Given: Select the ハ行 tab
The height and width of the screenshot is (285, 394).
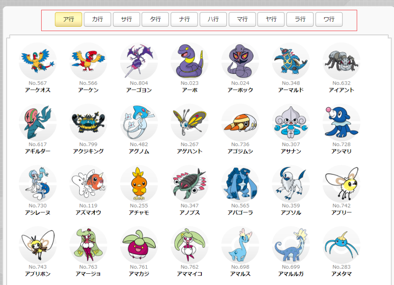Looking at the screenshot, I should click(x=213, y=19).
